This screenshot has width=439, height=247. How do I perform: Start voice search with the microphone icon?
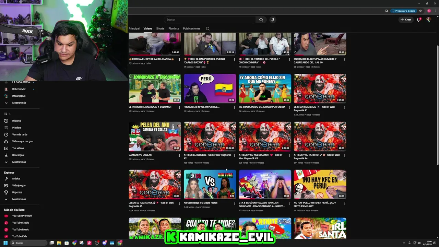tap(273, 20)
